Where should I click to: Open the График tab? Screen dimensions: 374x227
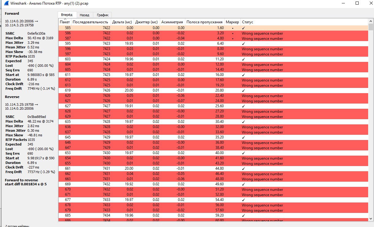102,15
